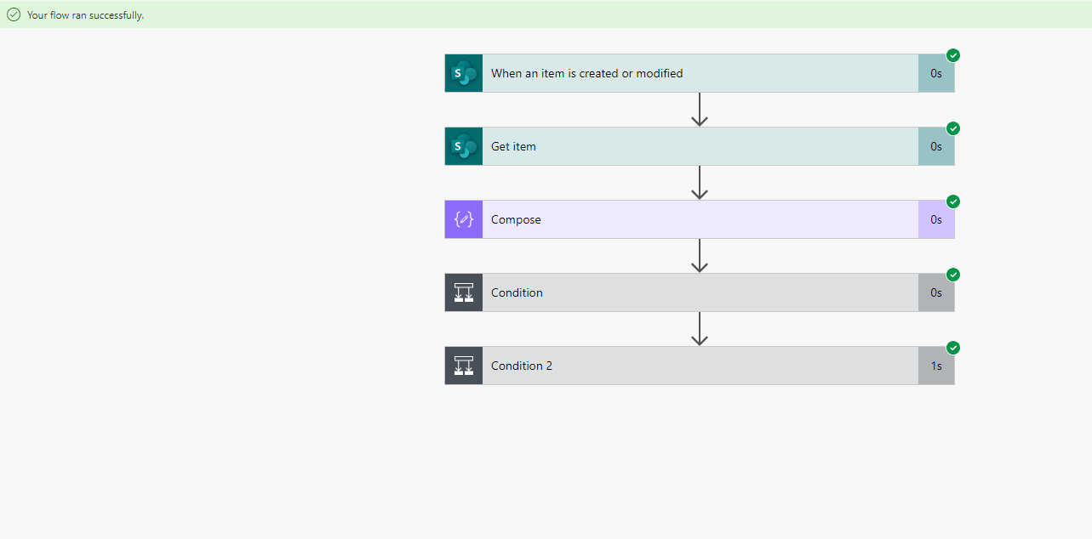
Task: Click green success checkmark on Compose
Action: [x=953, y=201]
